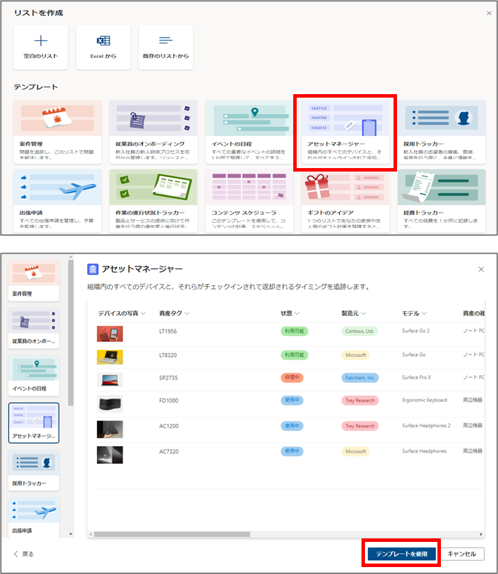The image size is (498, 574).
Task: Open device photo for LT8320
Action: (109, 357)
